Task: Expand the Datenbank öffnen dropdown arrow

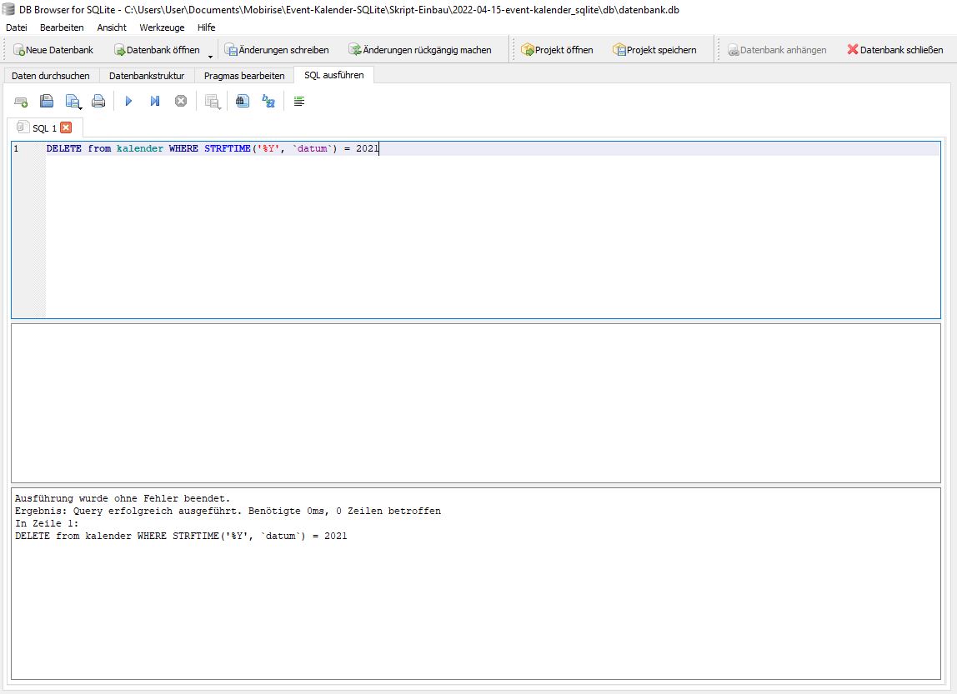Action: pyautogui.click(x=210, y=56)
